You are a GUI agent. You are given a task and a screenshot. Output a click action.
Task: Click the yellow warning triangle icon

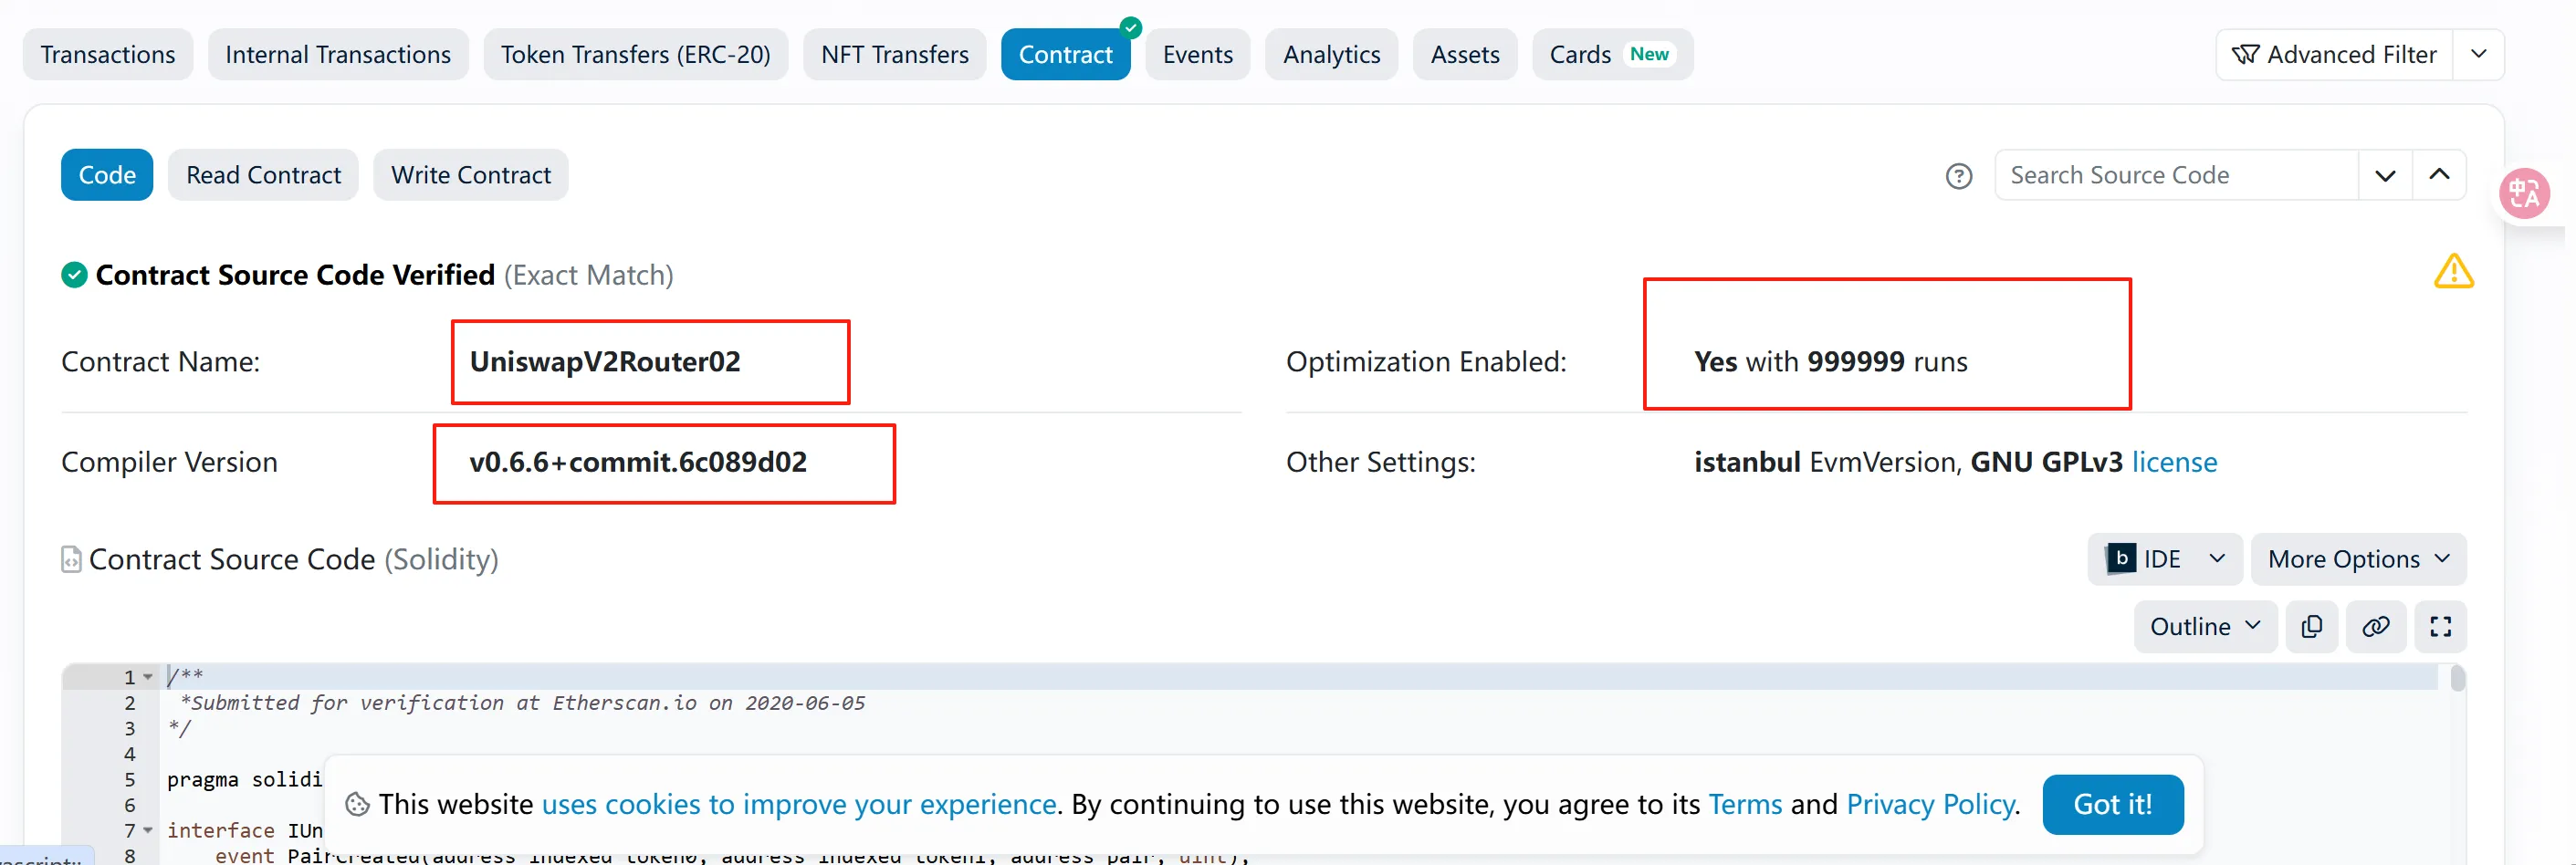2453,272
